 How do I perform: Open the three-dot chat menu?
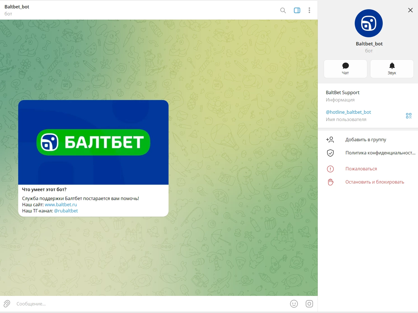[x=309, y=10]
